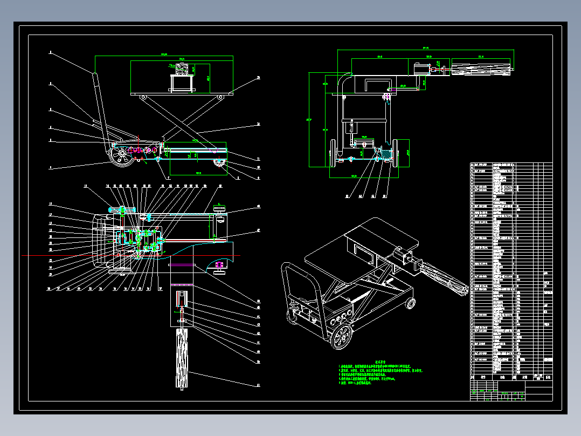581x436 pixels.
Task: Click the green technical requirements notes block
Action: 381,372
